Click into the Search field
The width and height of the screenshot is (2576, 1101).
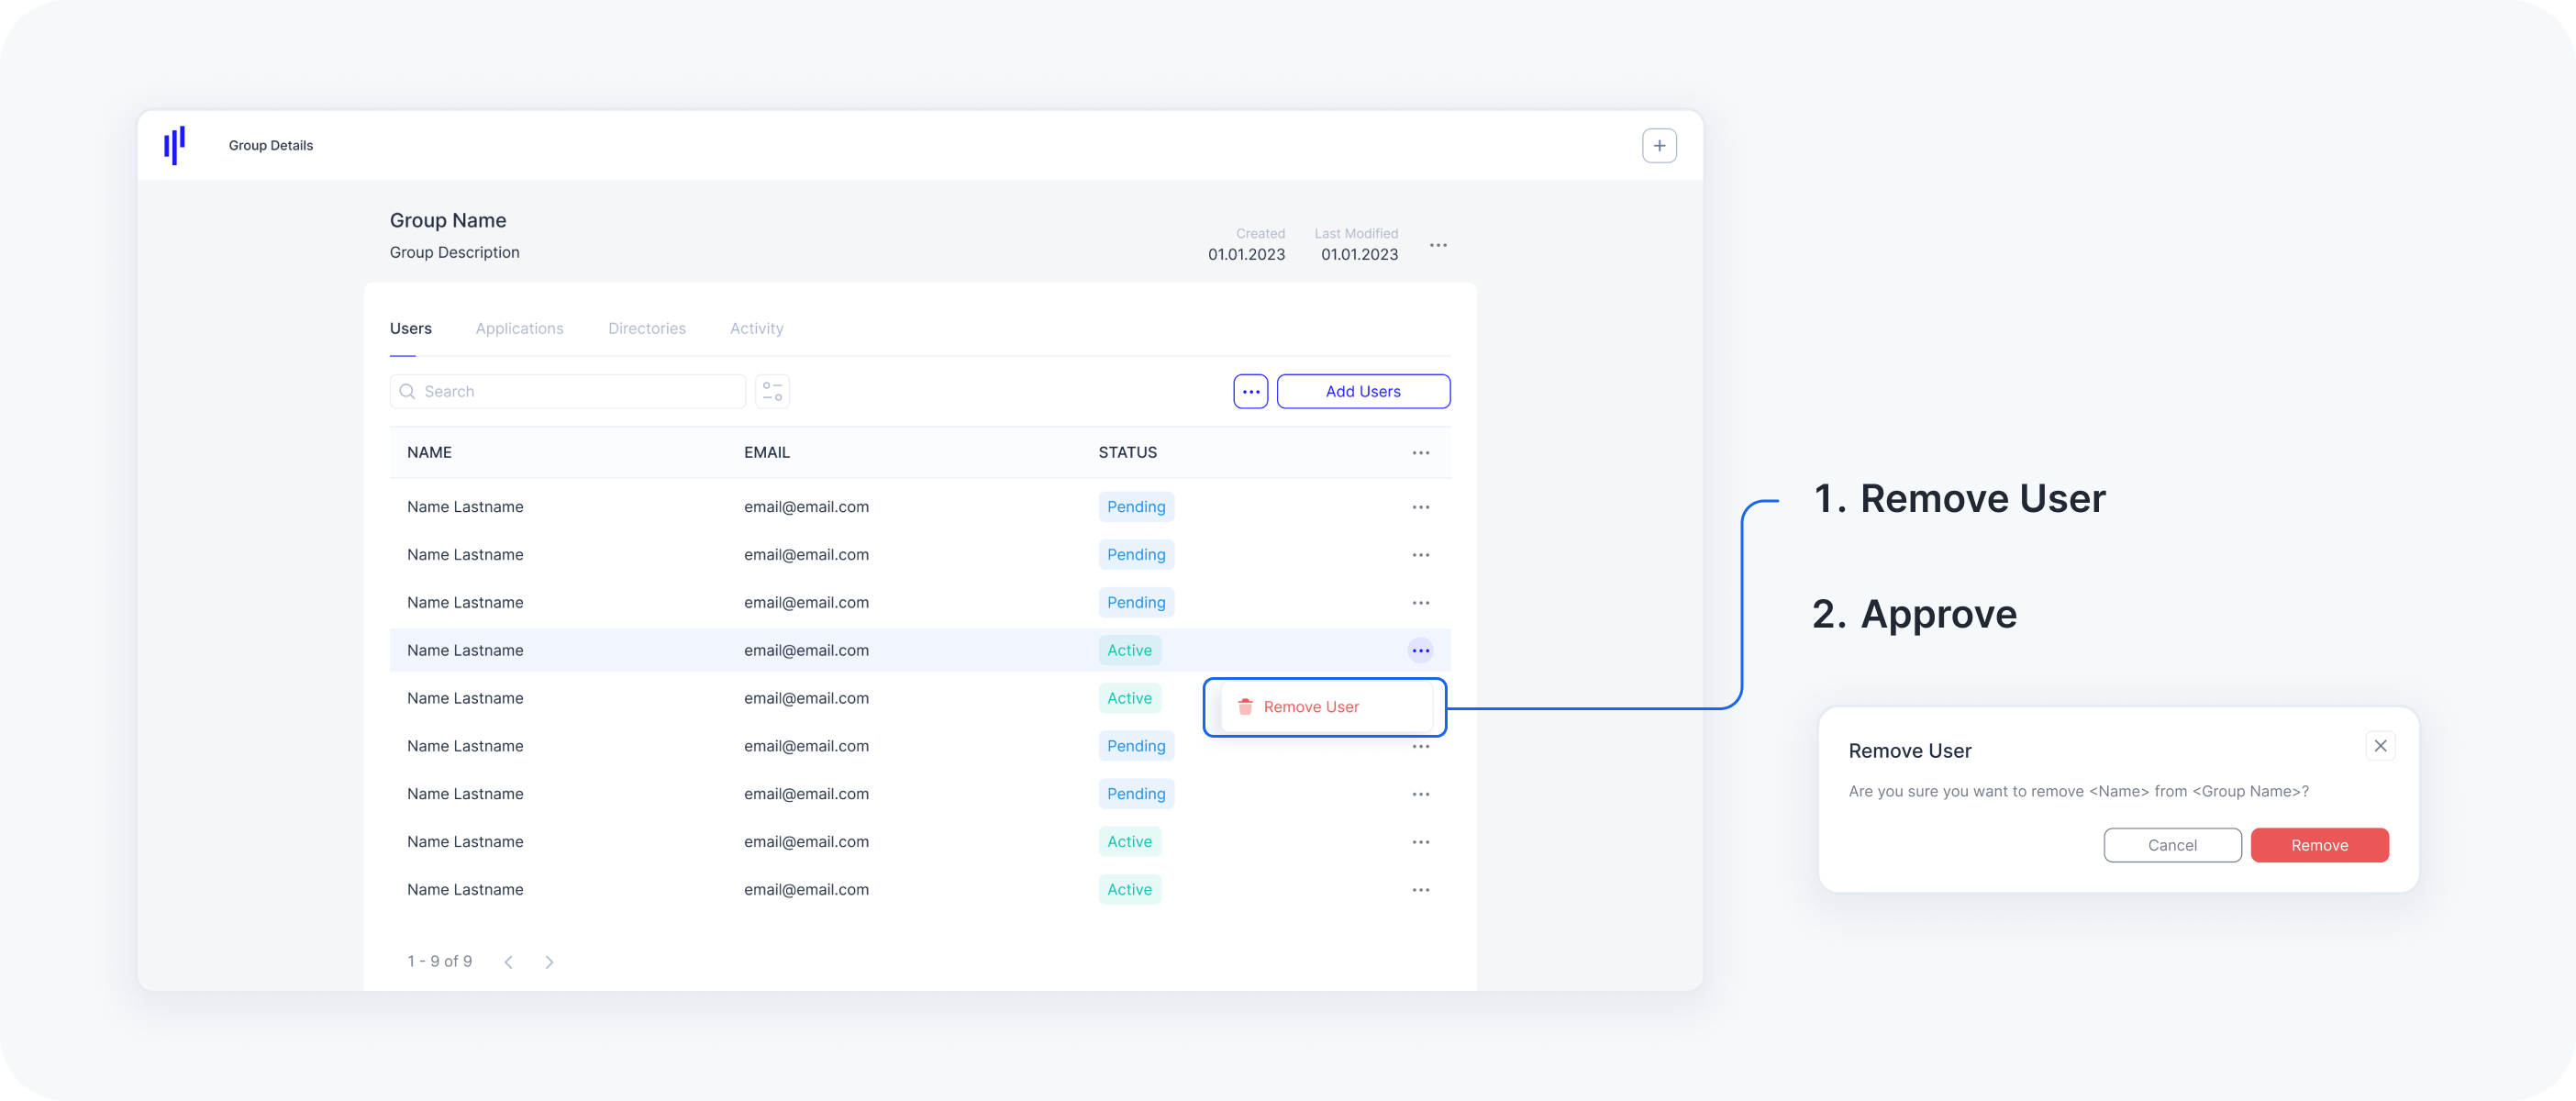click(x=580, y=391)
